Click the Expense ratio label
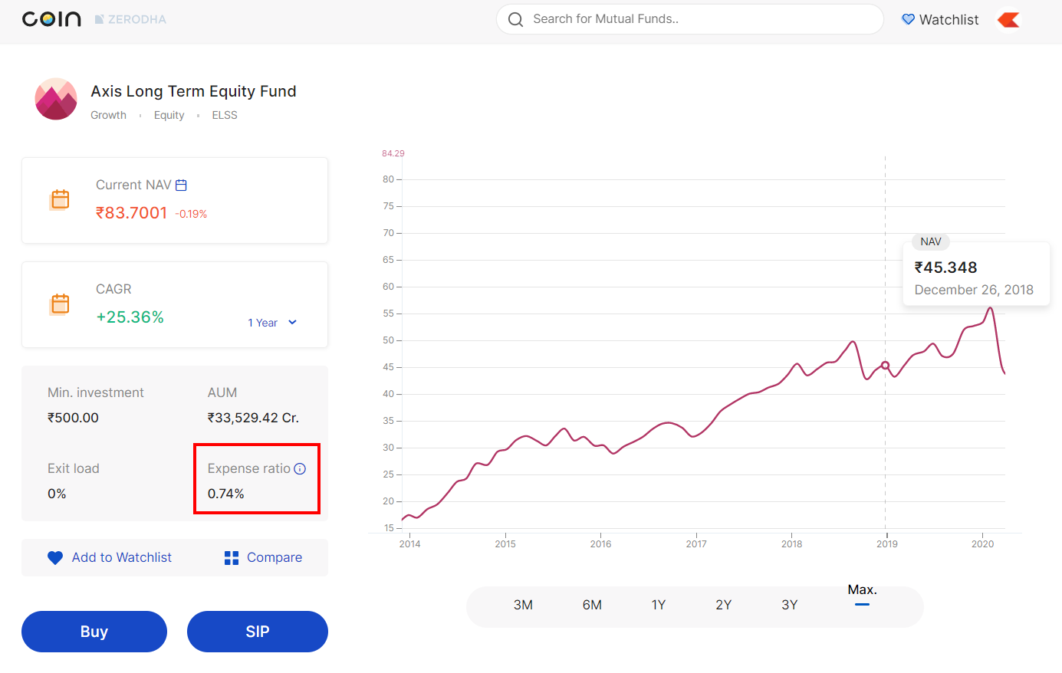Image resolution: width=1062 pixels, height=673 pixels. [x=248, y=468]
